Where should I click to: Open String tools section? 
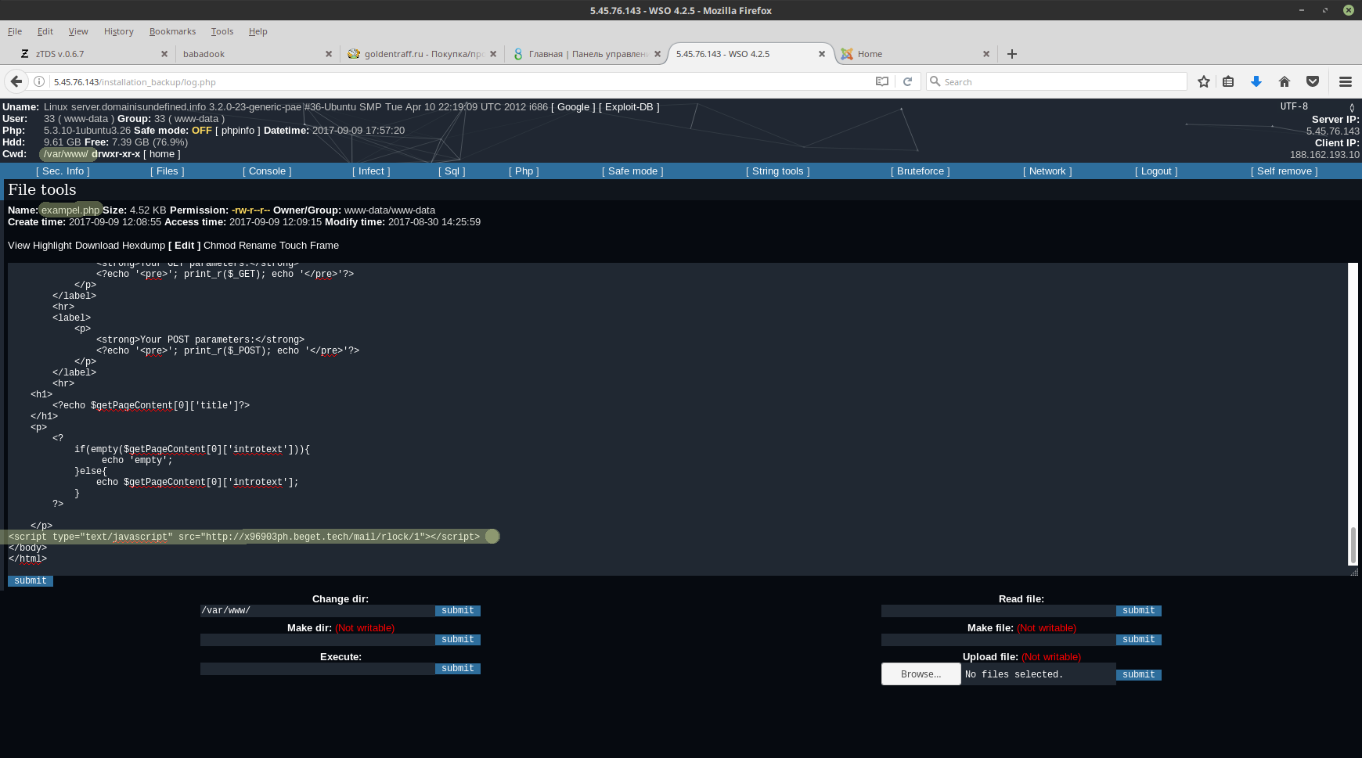778,171
